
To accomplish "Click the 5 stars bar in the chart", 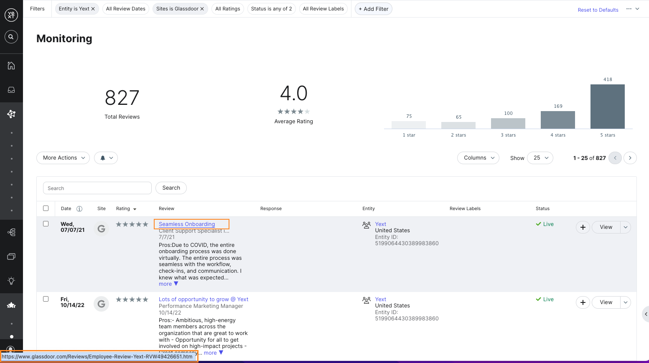I will tap(607, 107).
